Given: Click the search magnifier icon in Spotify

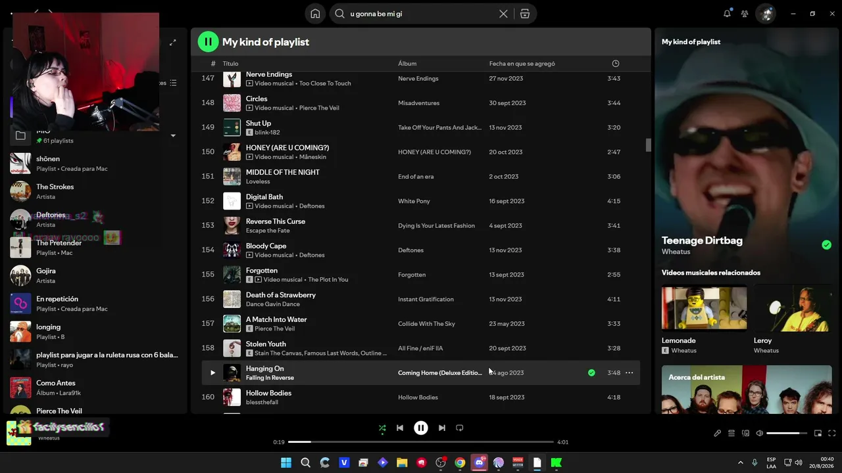Looking at the screenshot, I should click(339, 14).
